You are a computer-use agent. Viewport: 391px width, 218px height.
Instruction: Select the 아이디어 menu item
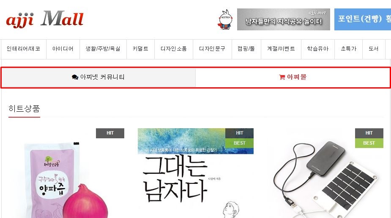(x=63, y=49)
